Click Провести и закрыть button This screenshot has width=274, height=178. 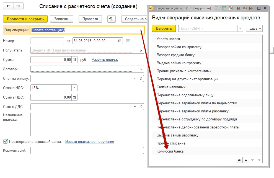pos(25,19)
